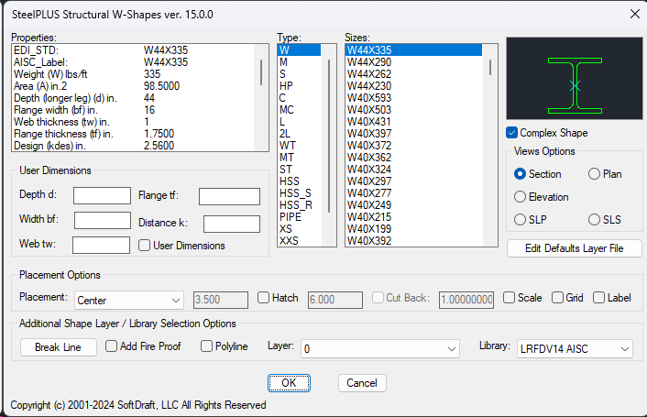Confirm with the OK button
Viewport: 647px width, 417px height.
289,383
